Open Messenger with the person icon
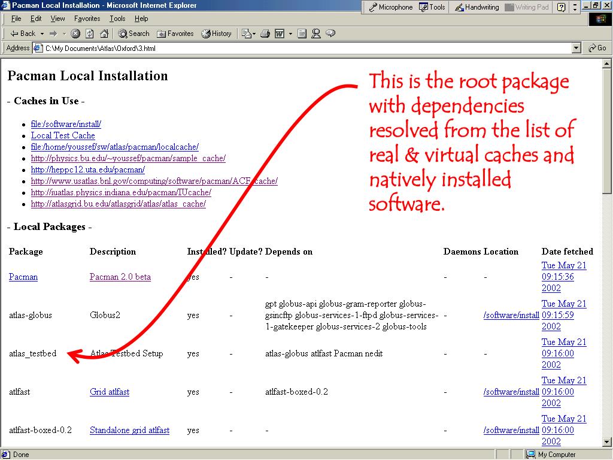 click(316, 34)
